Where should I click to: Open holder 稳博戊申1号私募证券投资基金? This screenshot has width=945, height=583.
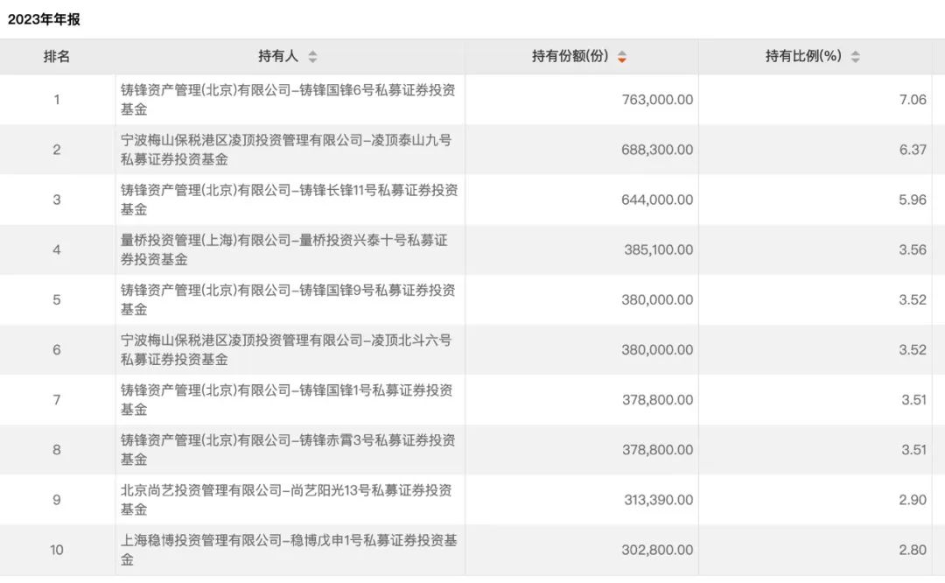289,550
